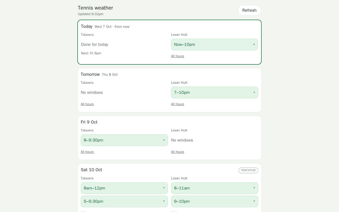Click "No windows" under Friday's Lower Hutt
This screenshot has width=339, height=212.
tap(182, 140)
